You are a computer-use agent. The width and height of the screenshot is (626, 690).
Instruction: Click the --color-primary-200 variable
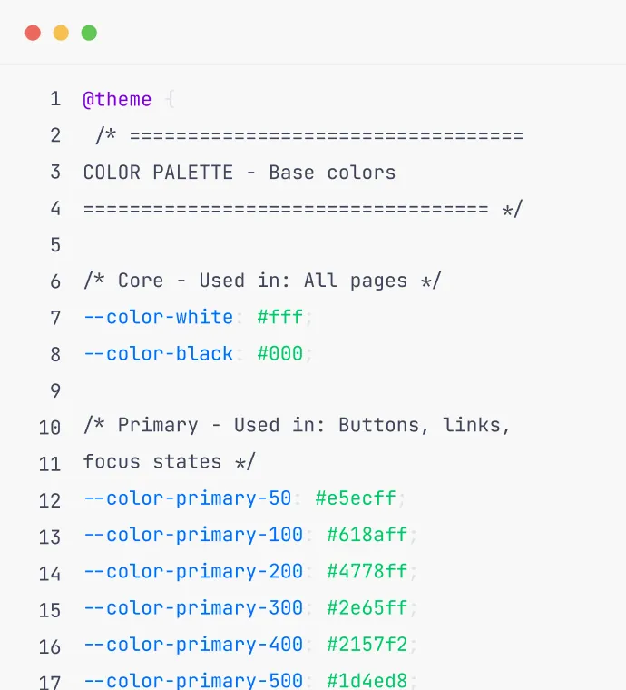(193, 572)
